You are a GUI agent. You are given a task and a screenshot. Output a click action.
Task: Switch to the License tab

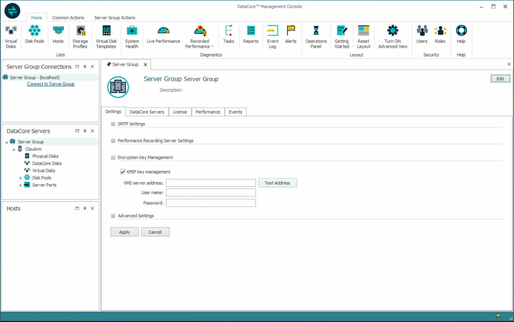coord(180,112)
